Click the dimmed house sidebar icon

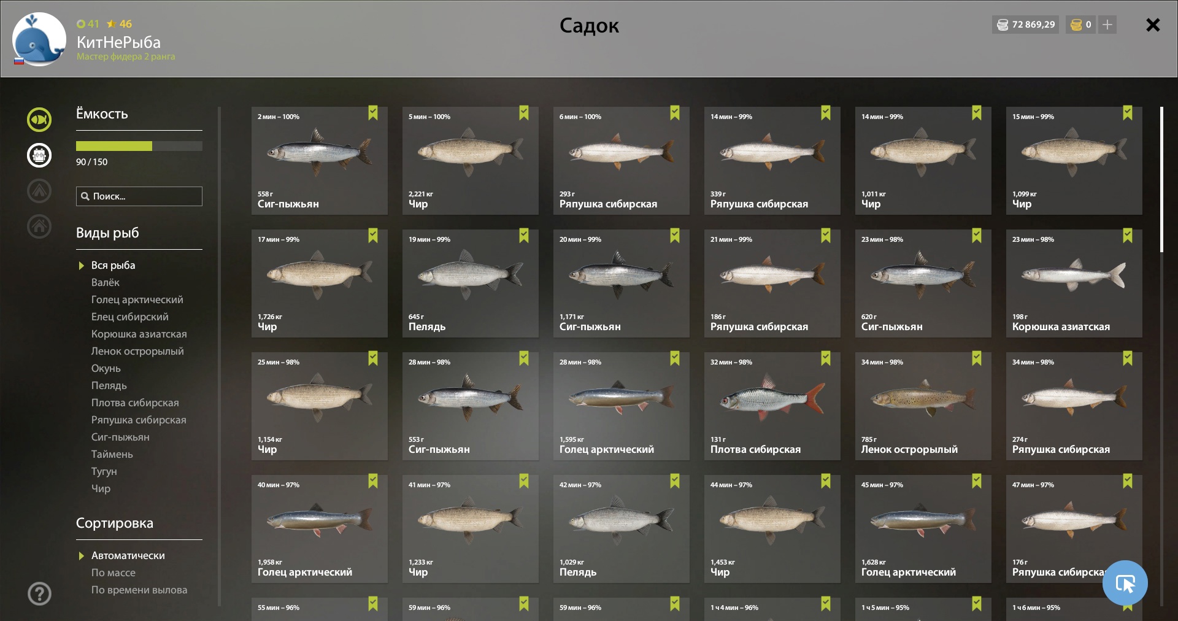39,226
